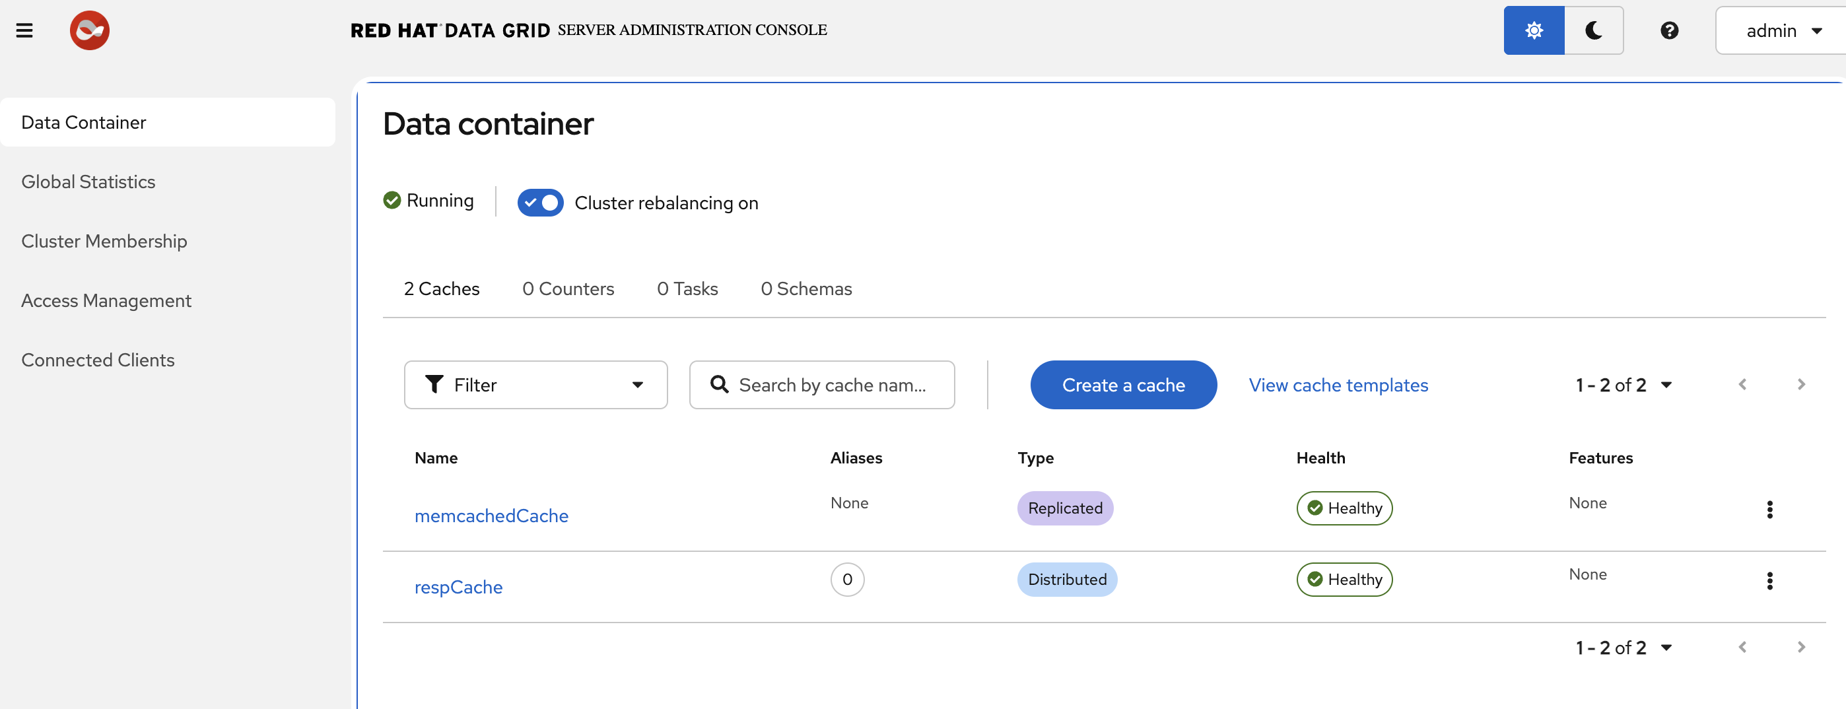Switch to the 0 Counters tab
Image resolution: width=1846 pixels, height=709 pixels.
coord(568,289)
